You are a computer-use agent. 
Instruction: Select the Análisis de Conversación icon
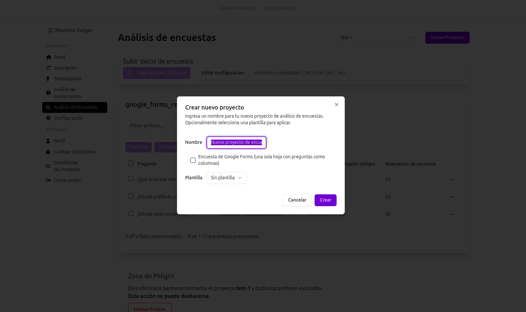click(48, 93)
